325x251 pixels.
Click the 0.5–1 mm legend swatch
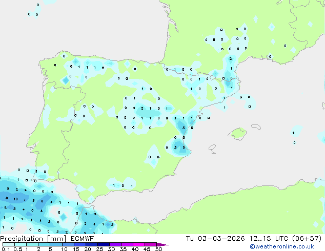tap(21, 244)
